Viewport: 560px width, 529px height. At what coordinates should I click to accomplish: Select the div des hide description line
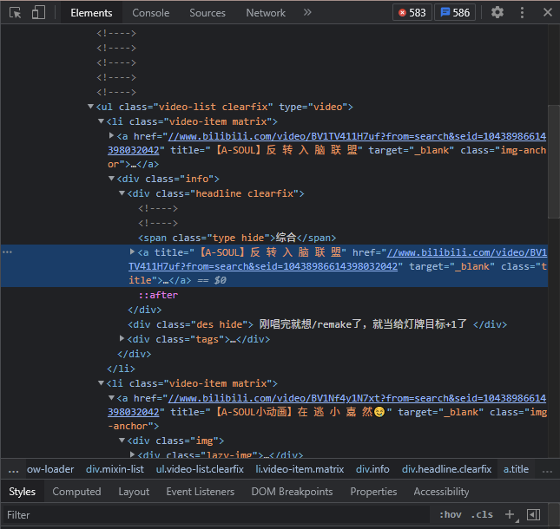coord(317,324)
